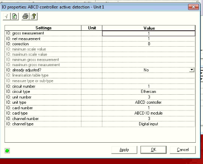203x164 pixels.
Task: Select 'IO: channel type' row label
Action: click(20, 124)
